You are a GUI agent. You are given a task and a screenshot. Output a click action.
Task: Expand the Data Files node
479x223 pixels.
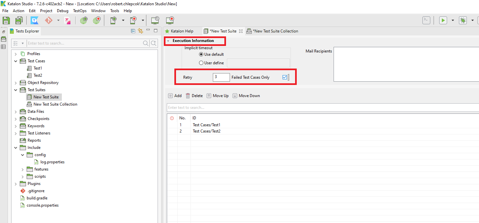click(15, 111)
